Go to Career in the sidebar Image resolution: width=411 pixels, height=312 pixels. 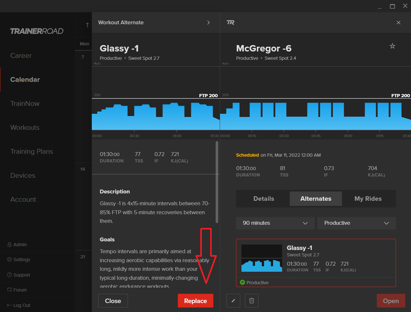[x=21, y=56]
